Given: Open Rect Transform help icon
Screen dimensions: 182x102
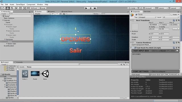Looking at the screenshot, I should click(x=174, y=20).
